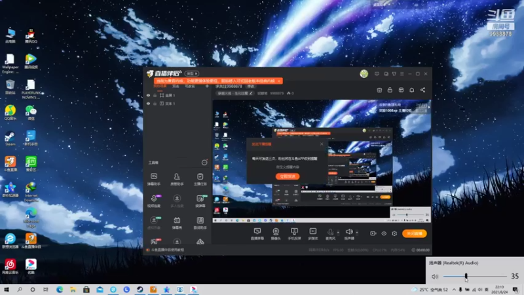Click the 立即发送 button in the reminder dialog
524x295 pixels.
pyautogui.click(x=288, y=176)
